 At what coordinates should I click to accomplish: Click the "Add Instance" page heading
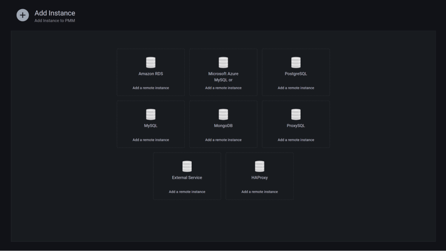55,13
